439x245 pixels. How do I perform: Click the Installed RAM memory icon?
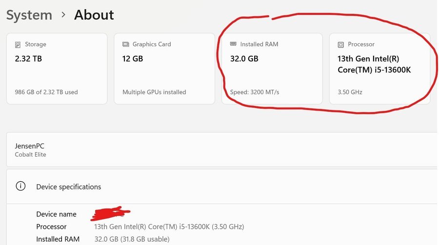click(x=233, y=44)
